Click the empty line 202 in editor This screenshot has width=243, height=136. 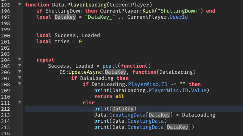[x=133, y=48]
